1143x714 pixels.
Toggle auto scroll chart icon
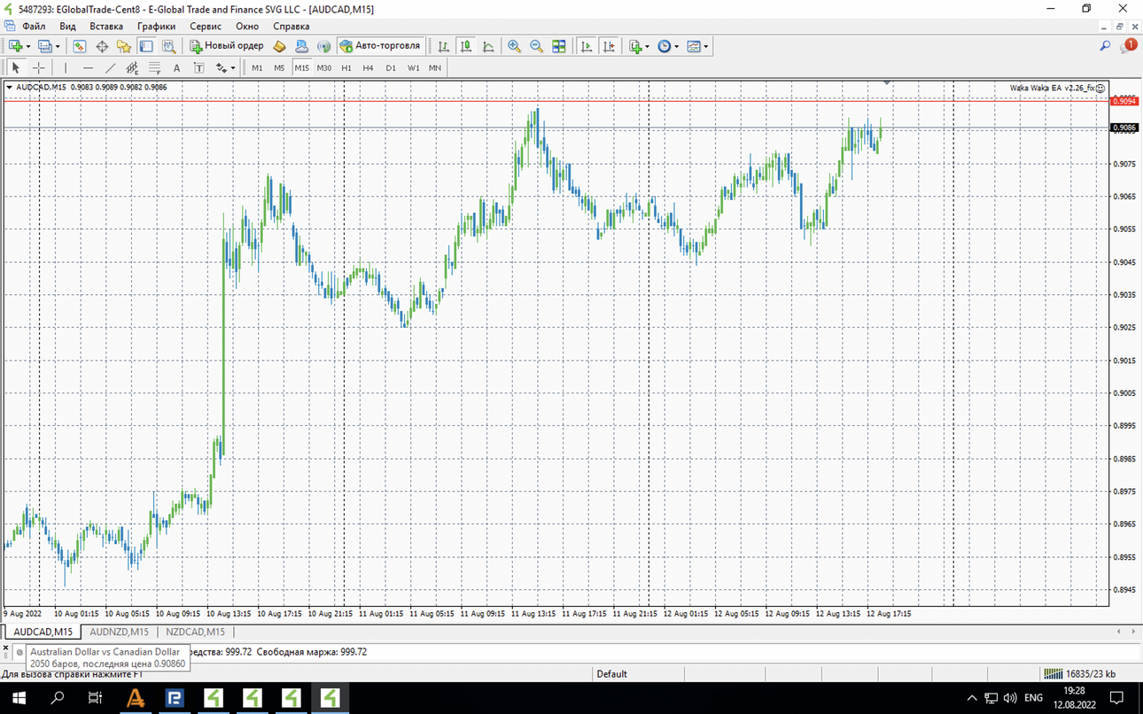point(586,46)
